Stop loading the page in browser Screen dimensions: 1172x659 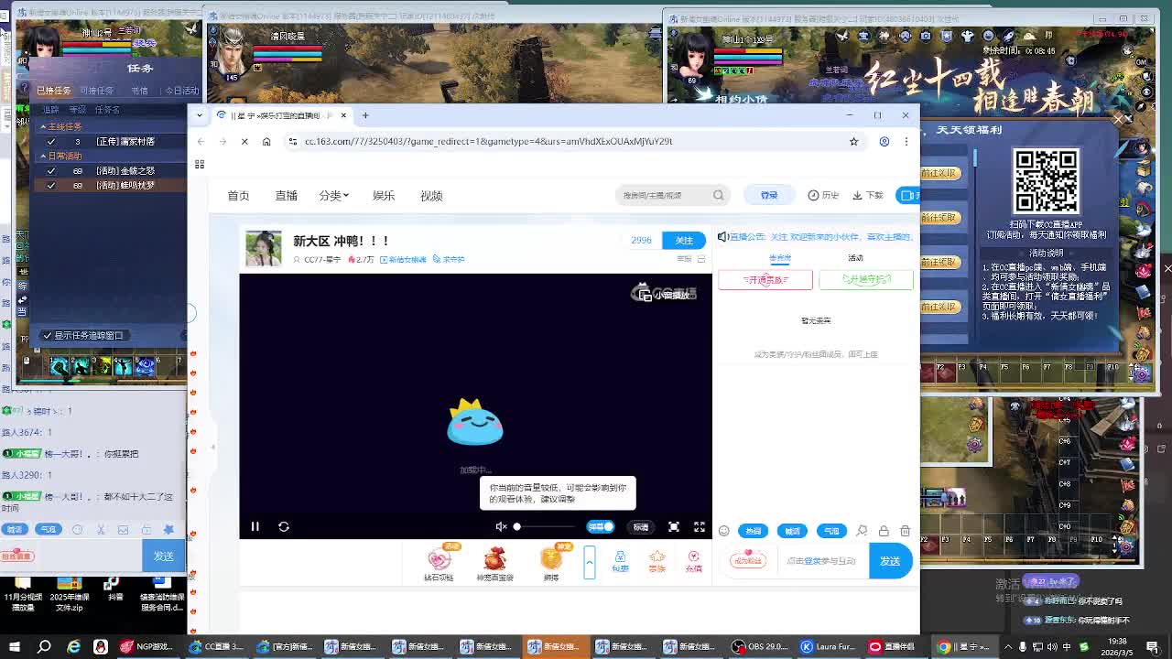pyautogui.click(x=244, y=141)
